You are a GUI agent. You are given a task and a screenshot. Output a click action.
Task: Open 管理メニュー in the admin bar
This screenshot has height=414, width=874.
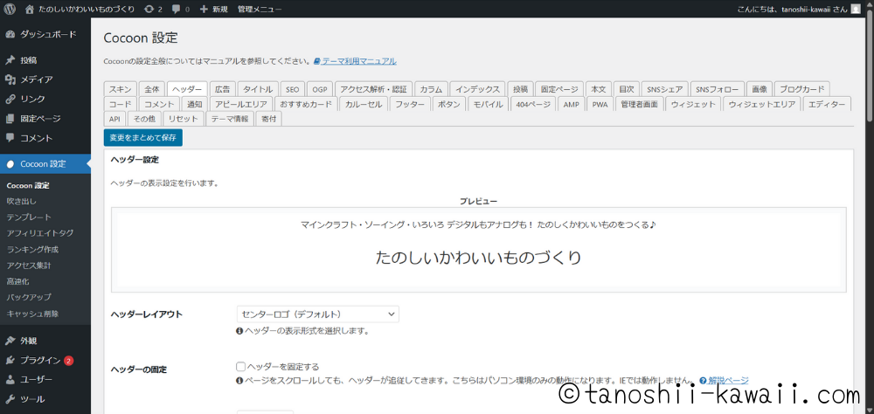pyautogui.click(x=260, y=9)
